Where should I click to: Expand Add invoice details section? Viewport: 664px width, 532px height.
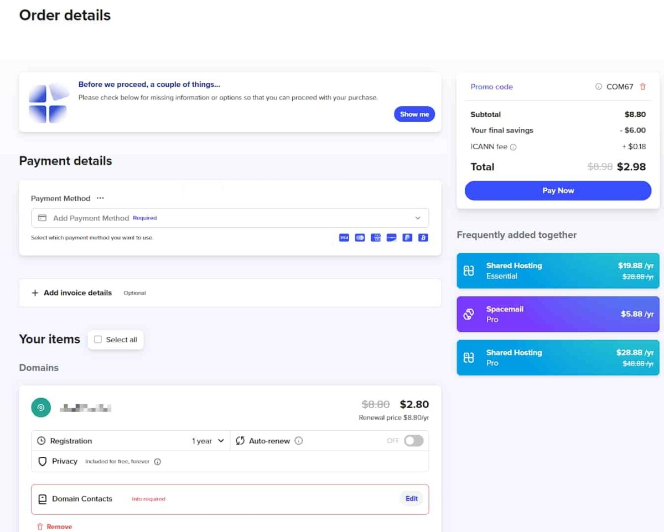tap(72, 293)
